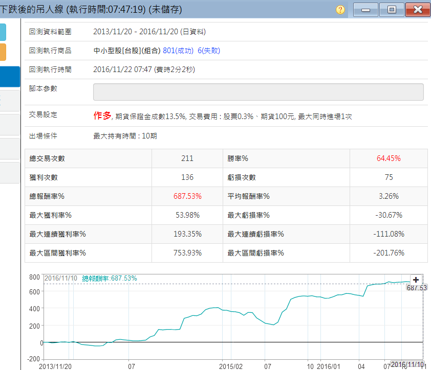Click the 腳本參數 parameter input box
The width and height of the screenshot is (431, 370).
[x=258, y=92]
